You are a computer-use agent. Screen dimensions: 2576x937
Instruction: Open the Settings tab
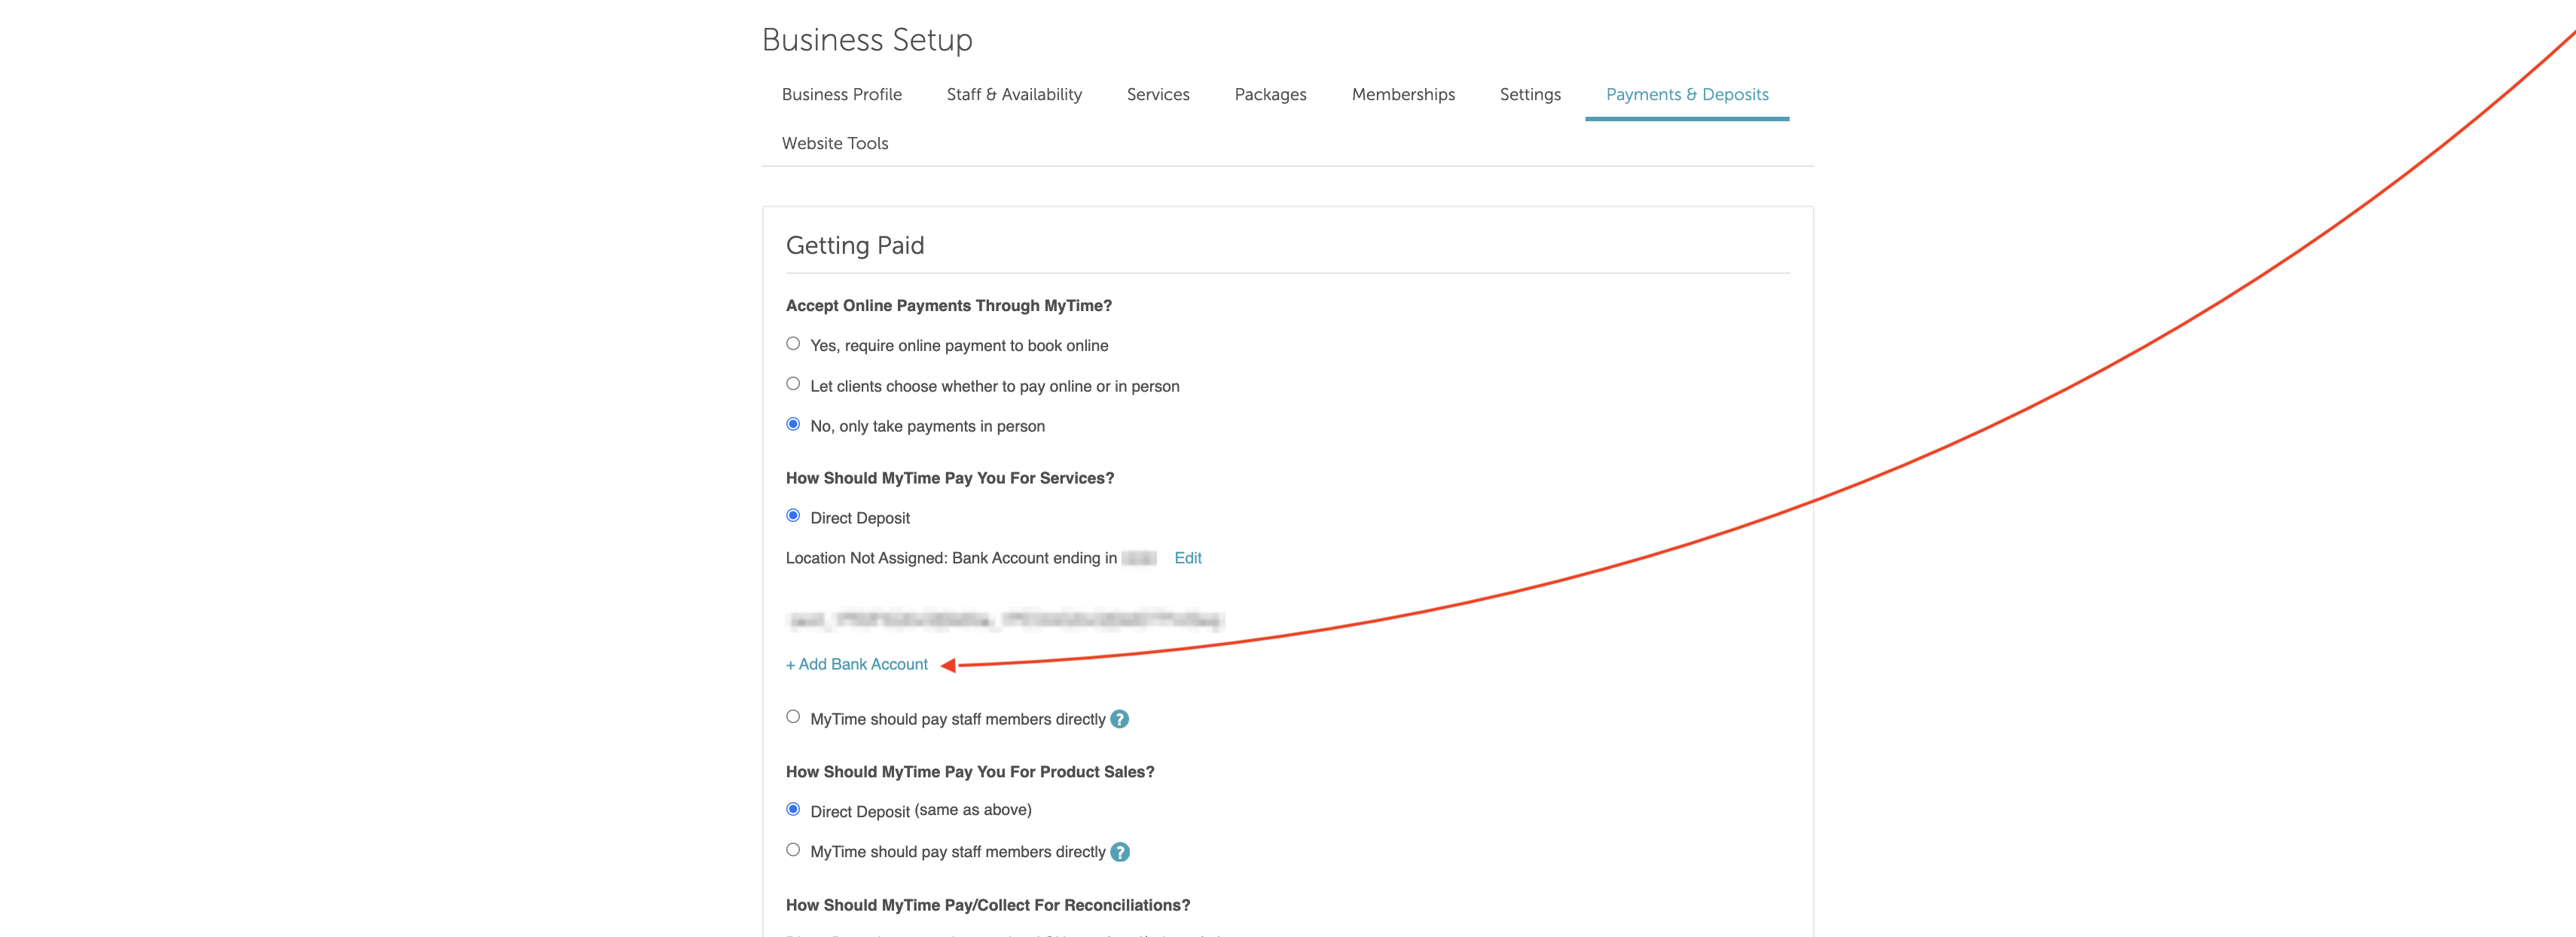(1529, 94)
